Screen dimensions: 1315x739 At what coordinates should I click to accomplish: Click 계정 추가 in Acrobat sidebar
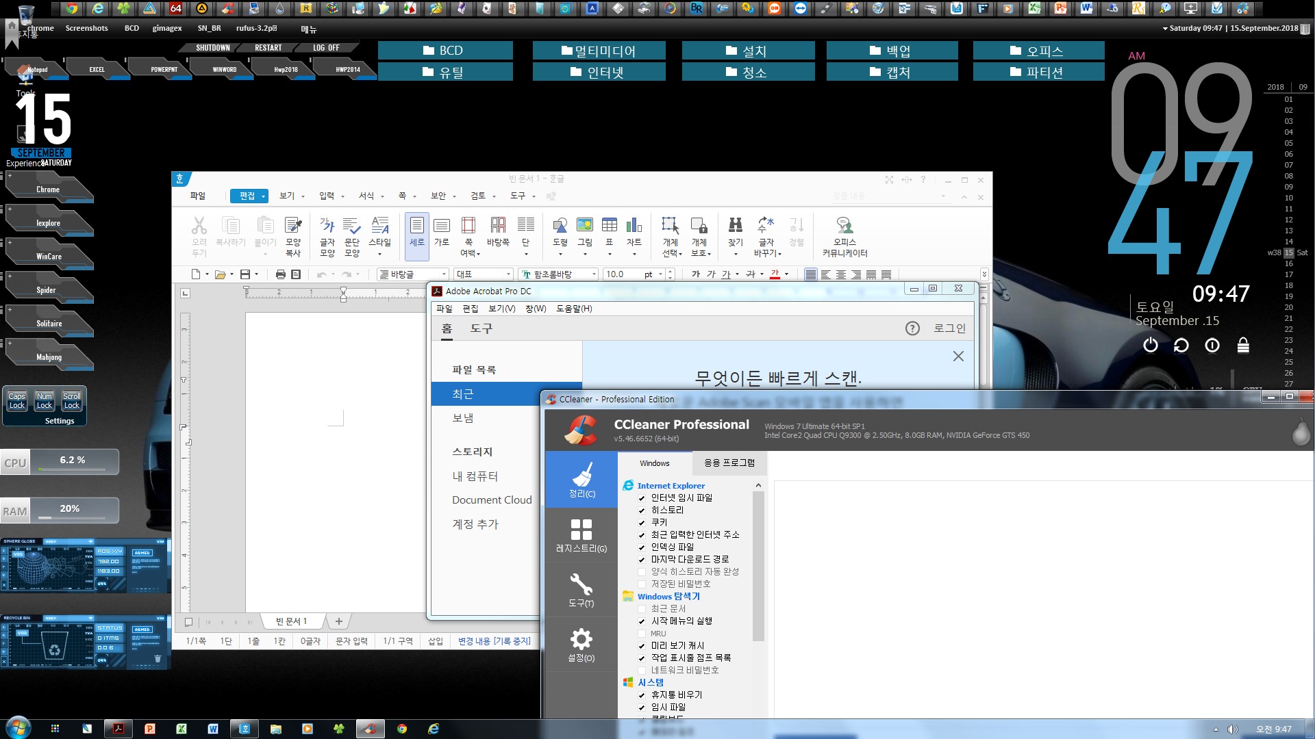point(475,524)
